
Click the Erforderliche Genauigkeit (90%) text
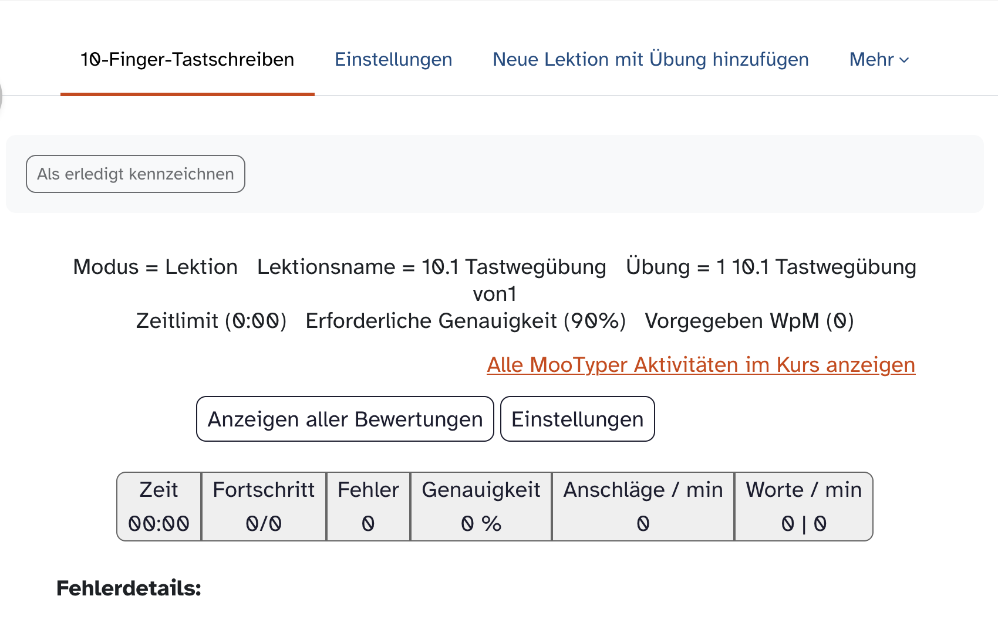(466, 321)
